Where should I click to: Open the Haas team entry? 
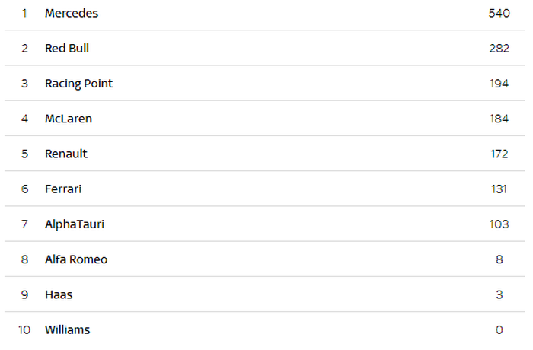tap(59, 294)
